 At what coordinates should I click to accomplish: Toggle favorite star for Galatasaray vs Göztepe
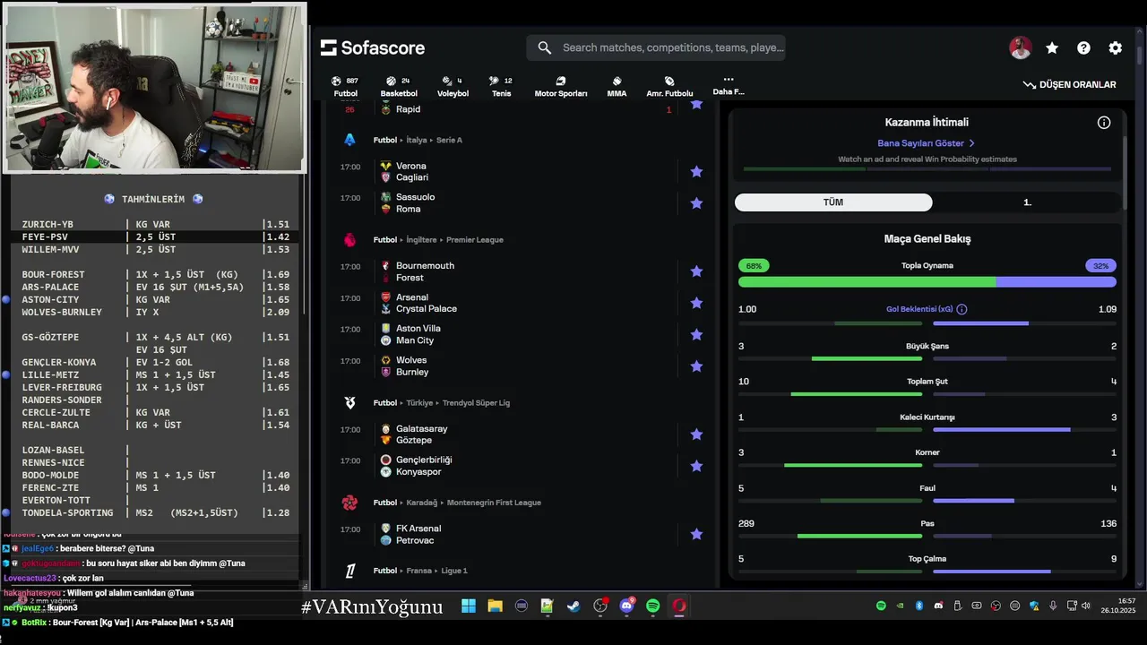pyautogui.click(x=696, y=434)
